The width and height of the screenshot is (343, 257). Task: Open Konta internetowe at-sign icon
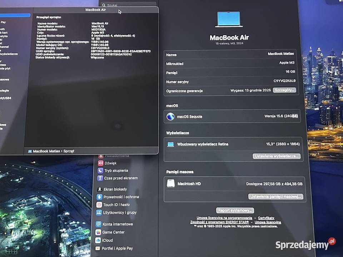tap(99, 224)
